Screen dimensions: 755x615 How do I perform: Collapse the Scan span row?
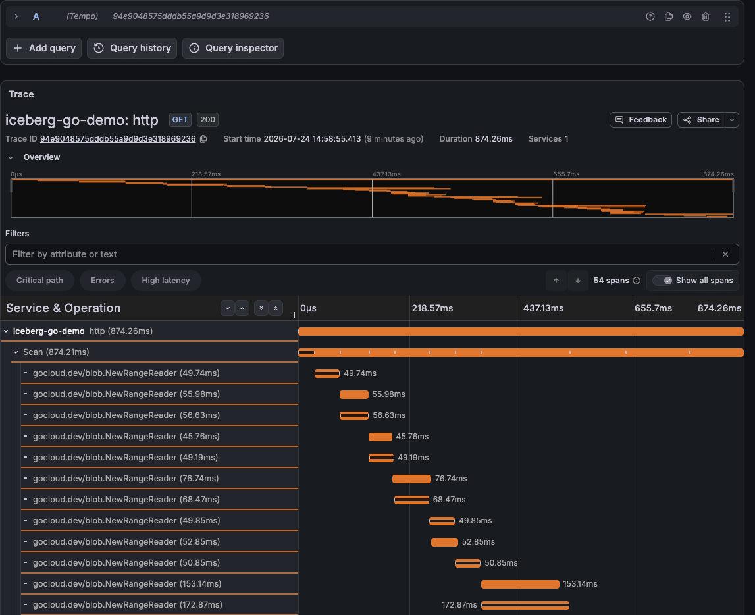coord(16,352)
